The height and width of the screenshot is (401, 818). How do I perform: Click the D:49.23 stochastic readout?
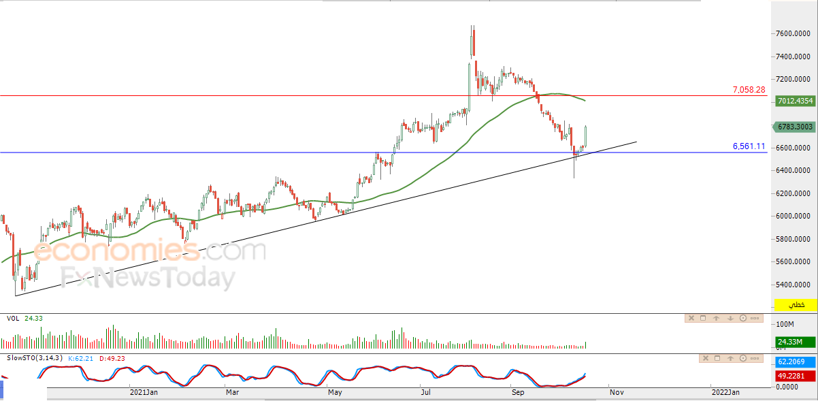[x=112, y=357]
